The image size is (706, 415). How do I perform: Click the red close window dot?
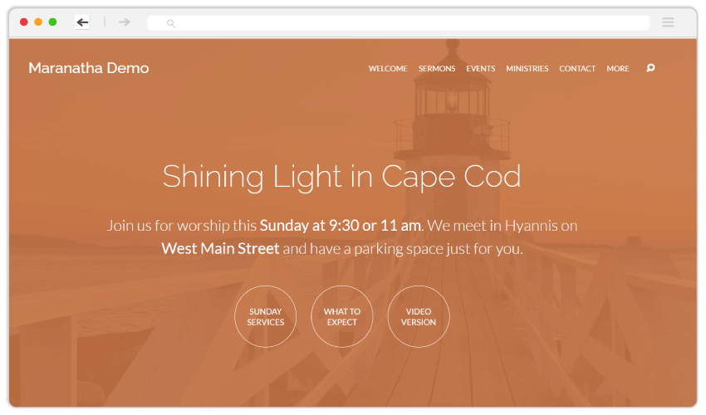tap(24, 22)
